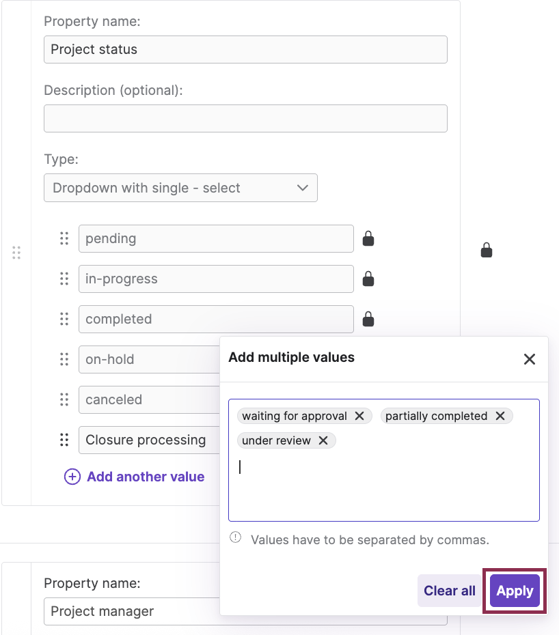The height and width of the screenshot is (635, 559).
Task: Open the Type dropdown showing Dropdown with single-select
Action: click(x=180, y=188)
